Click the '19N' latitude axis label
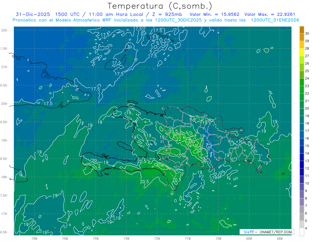 pyautogui.click(x=4, y=140)
